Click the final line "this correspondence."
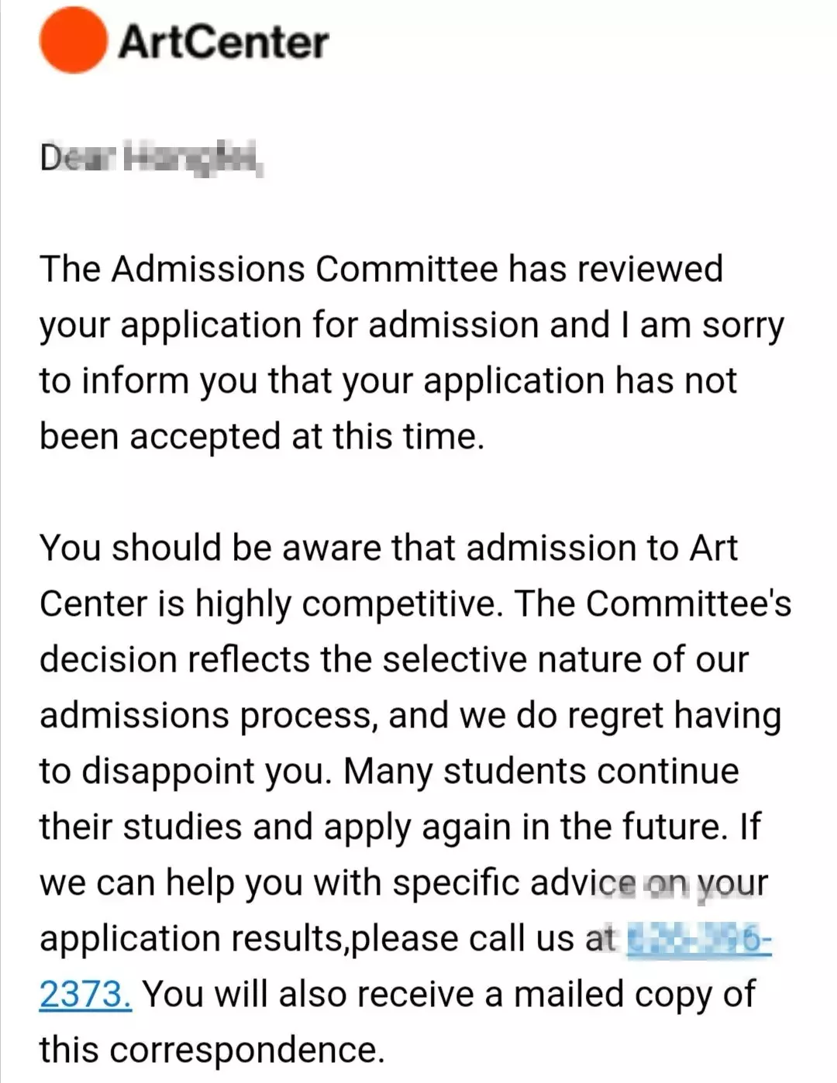Image resolution: width=837 pixels, height=1083 pixels. [x=212, y=1050]
